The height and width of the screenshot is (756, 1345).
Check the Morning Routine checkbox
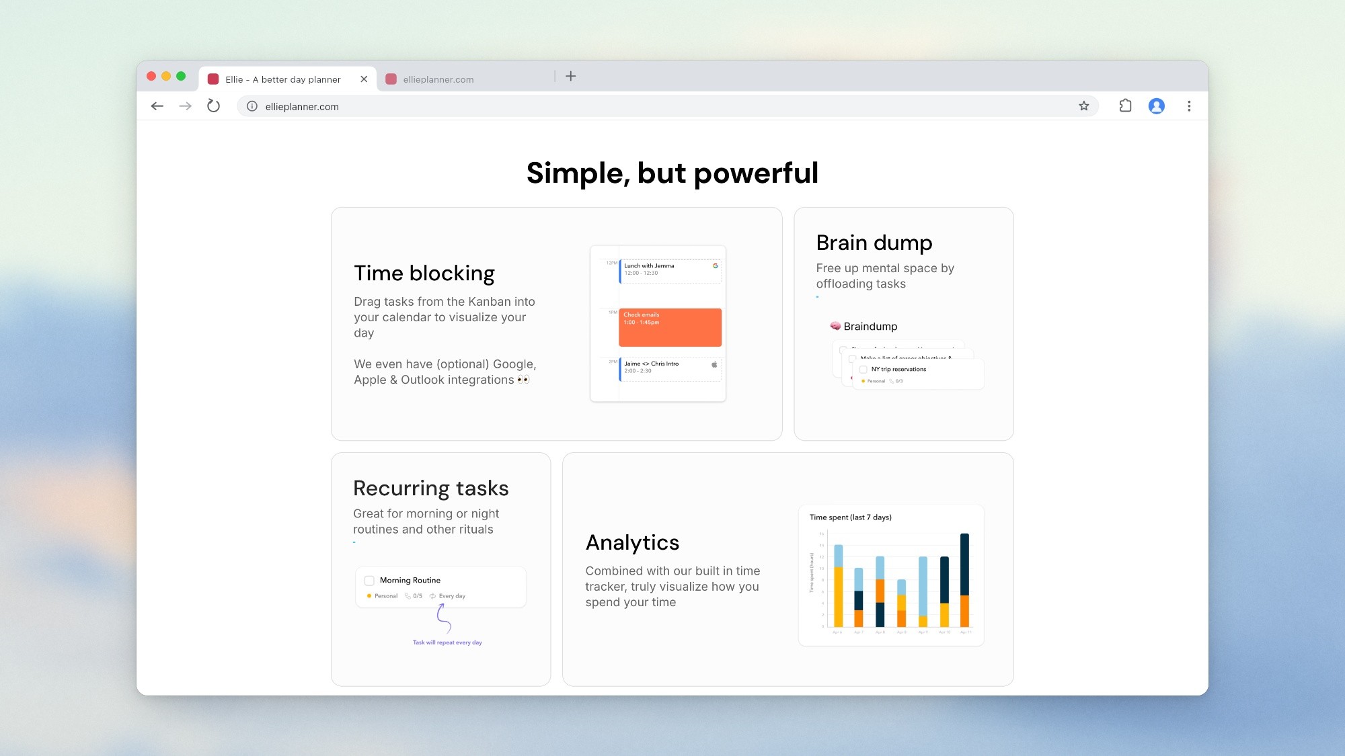pos(369,581)
